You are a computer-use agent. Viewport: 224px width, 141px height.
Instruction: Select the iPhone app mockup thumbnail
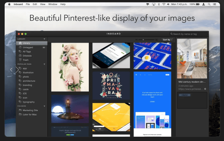[111, 56]
